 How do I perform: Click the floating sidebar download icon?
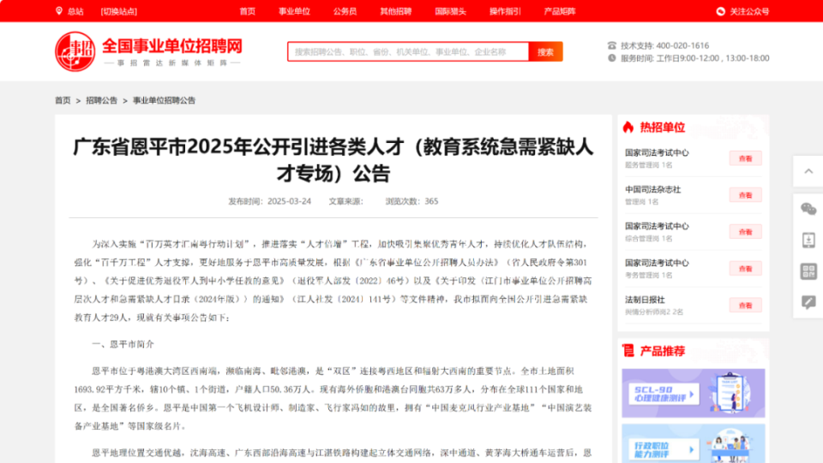[808, 240]
